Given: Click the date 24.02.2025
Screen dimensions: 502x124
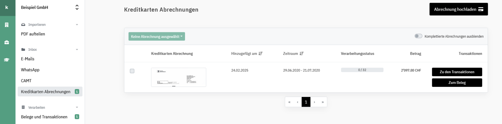Looking at the screenshot, I should pyautogui.click(x=240, y=70).
